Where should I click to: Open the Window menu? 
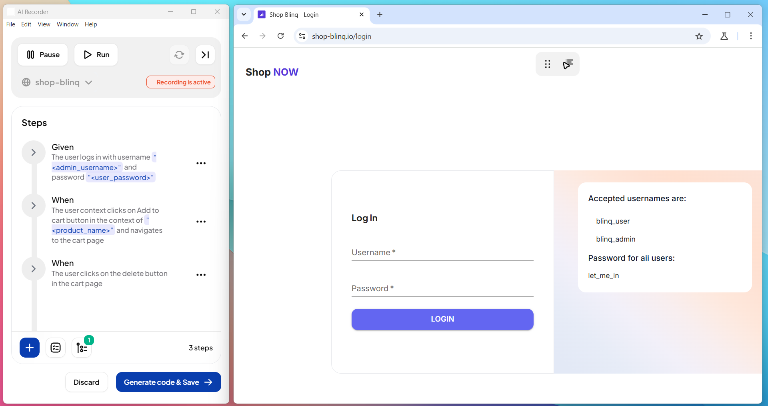coord(68,24)
